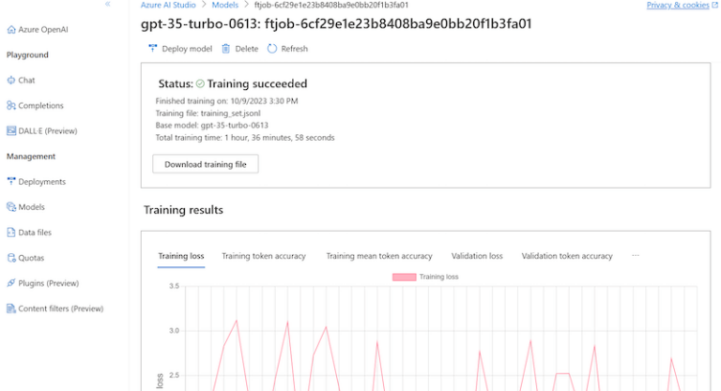
Task: Expand more chart tabs via ellipsis
Action: [x=636, y=256]
